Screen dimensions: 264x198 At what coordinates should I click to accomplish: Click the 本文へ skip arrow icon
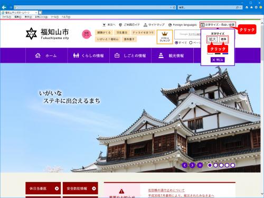(x=104, y=25)
